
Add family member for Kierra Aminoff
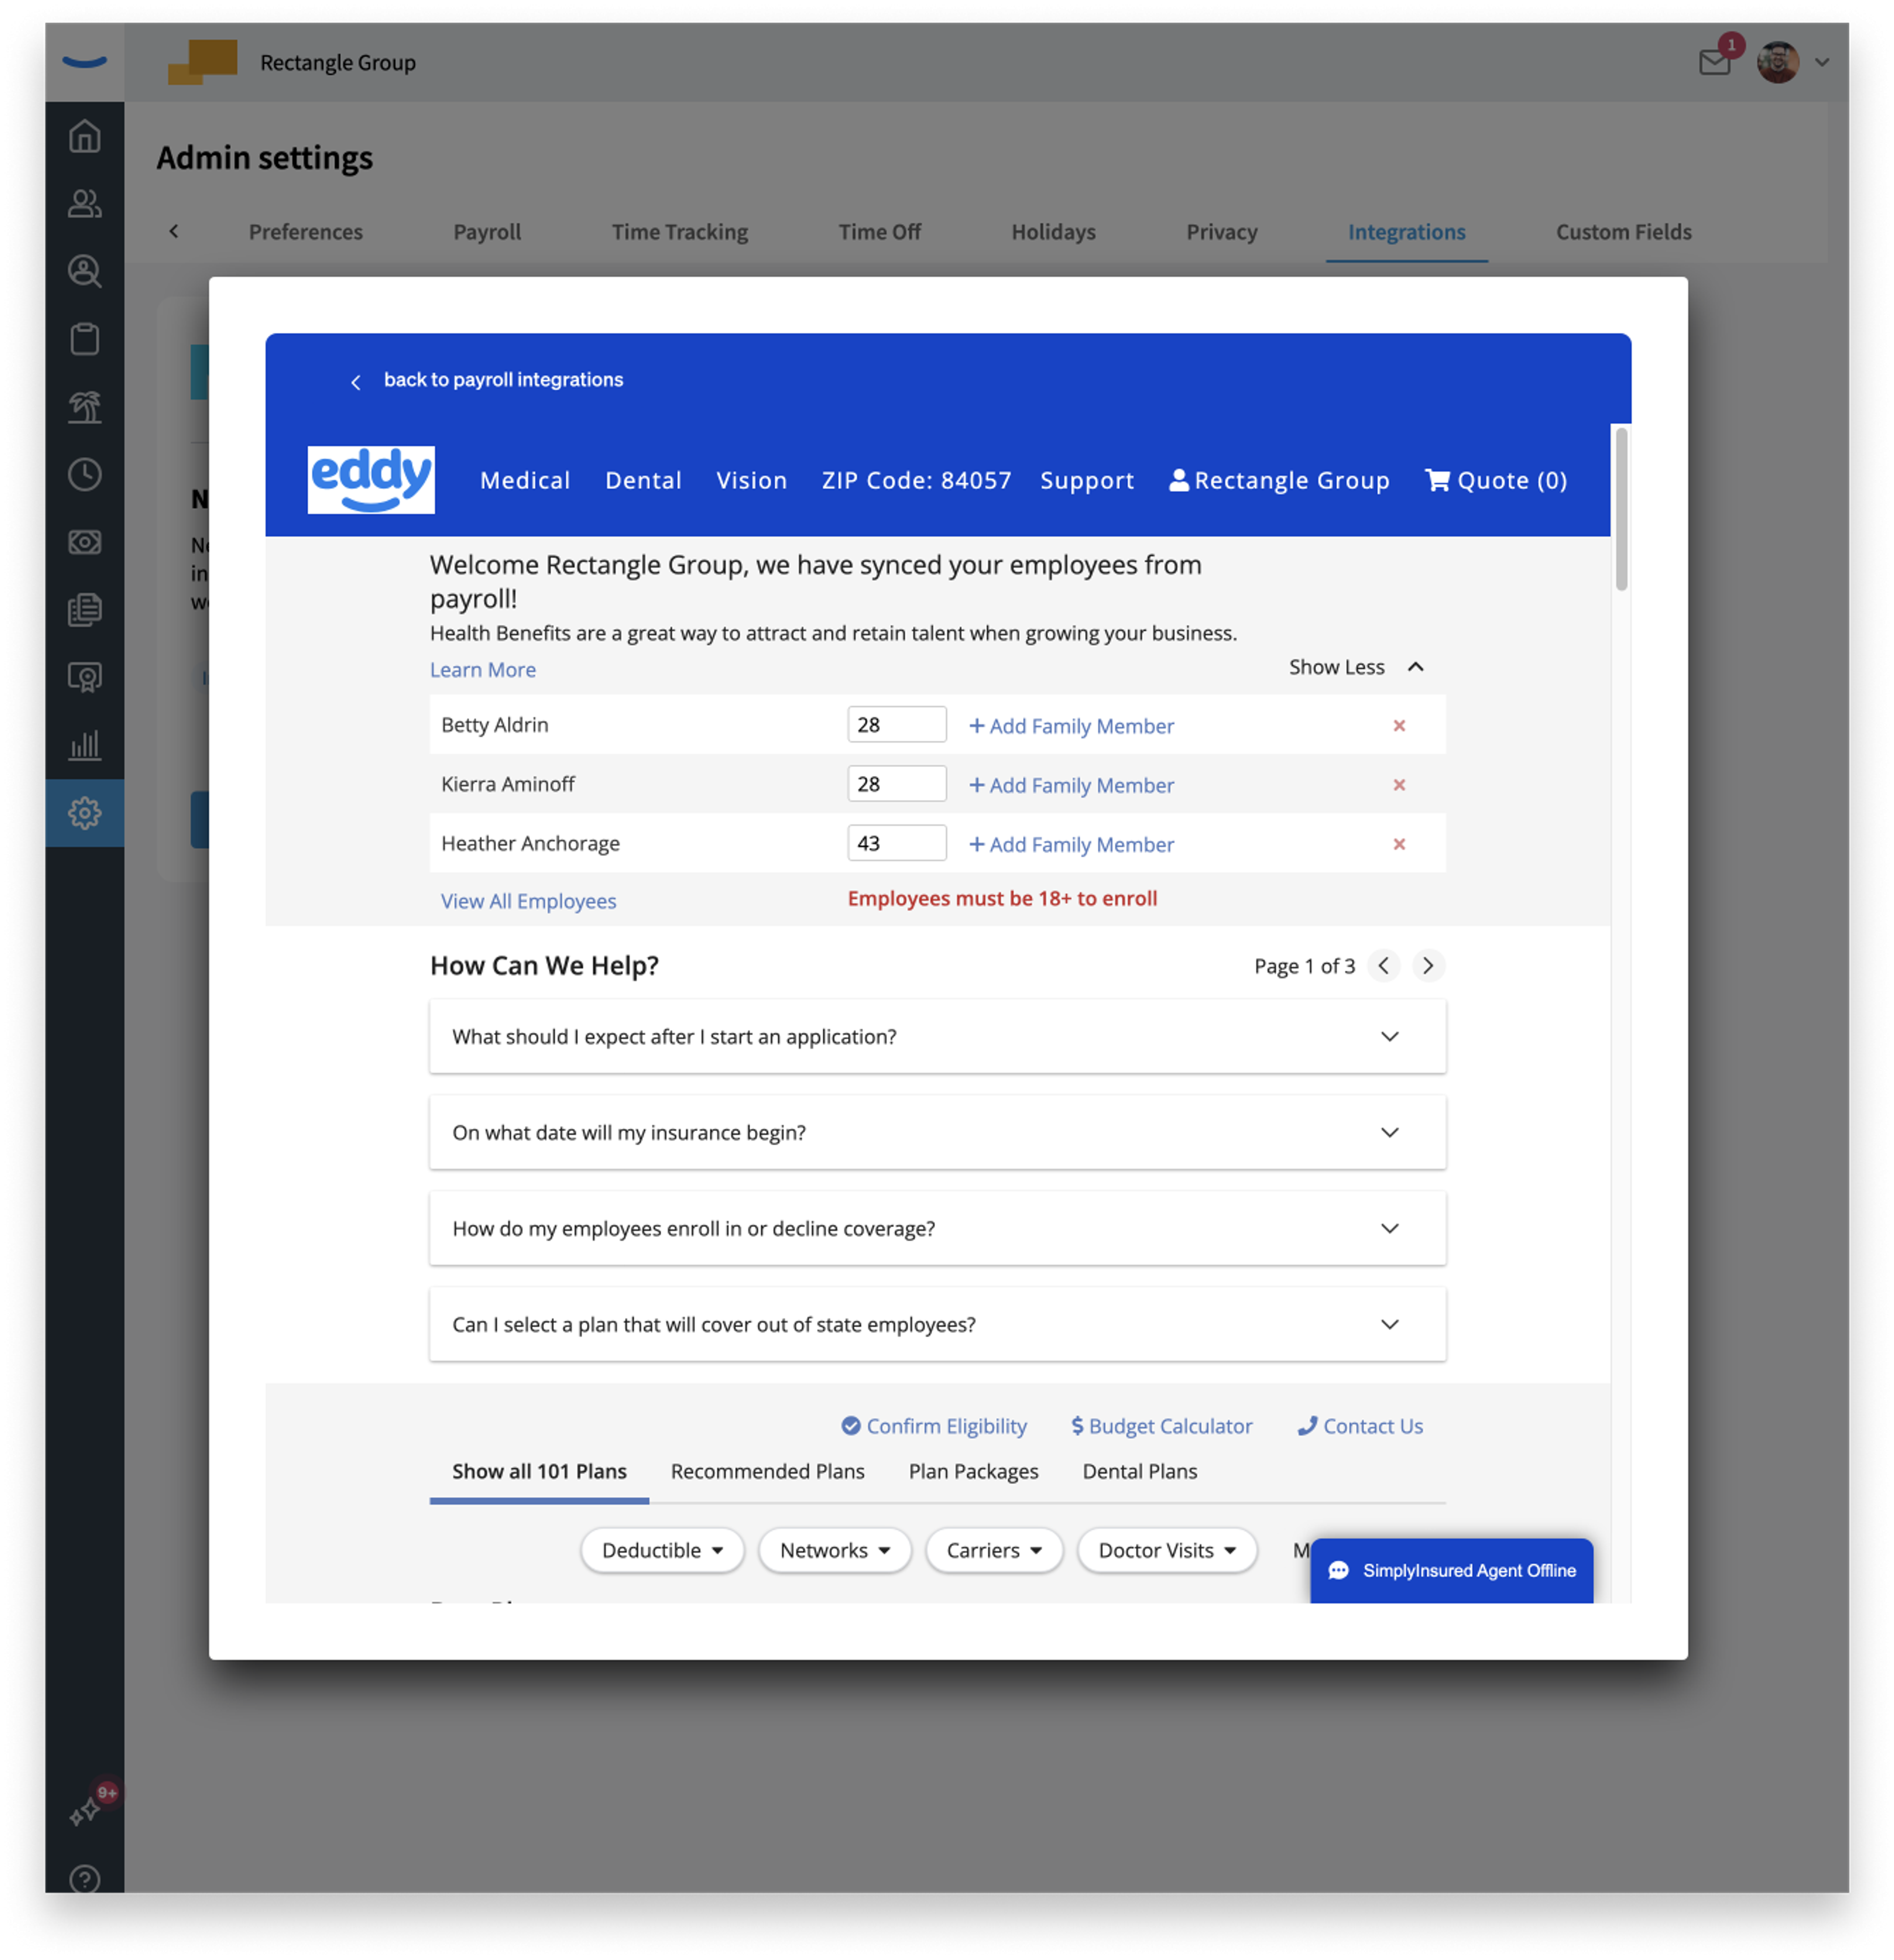click(1071, 785)
